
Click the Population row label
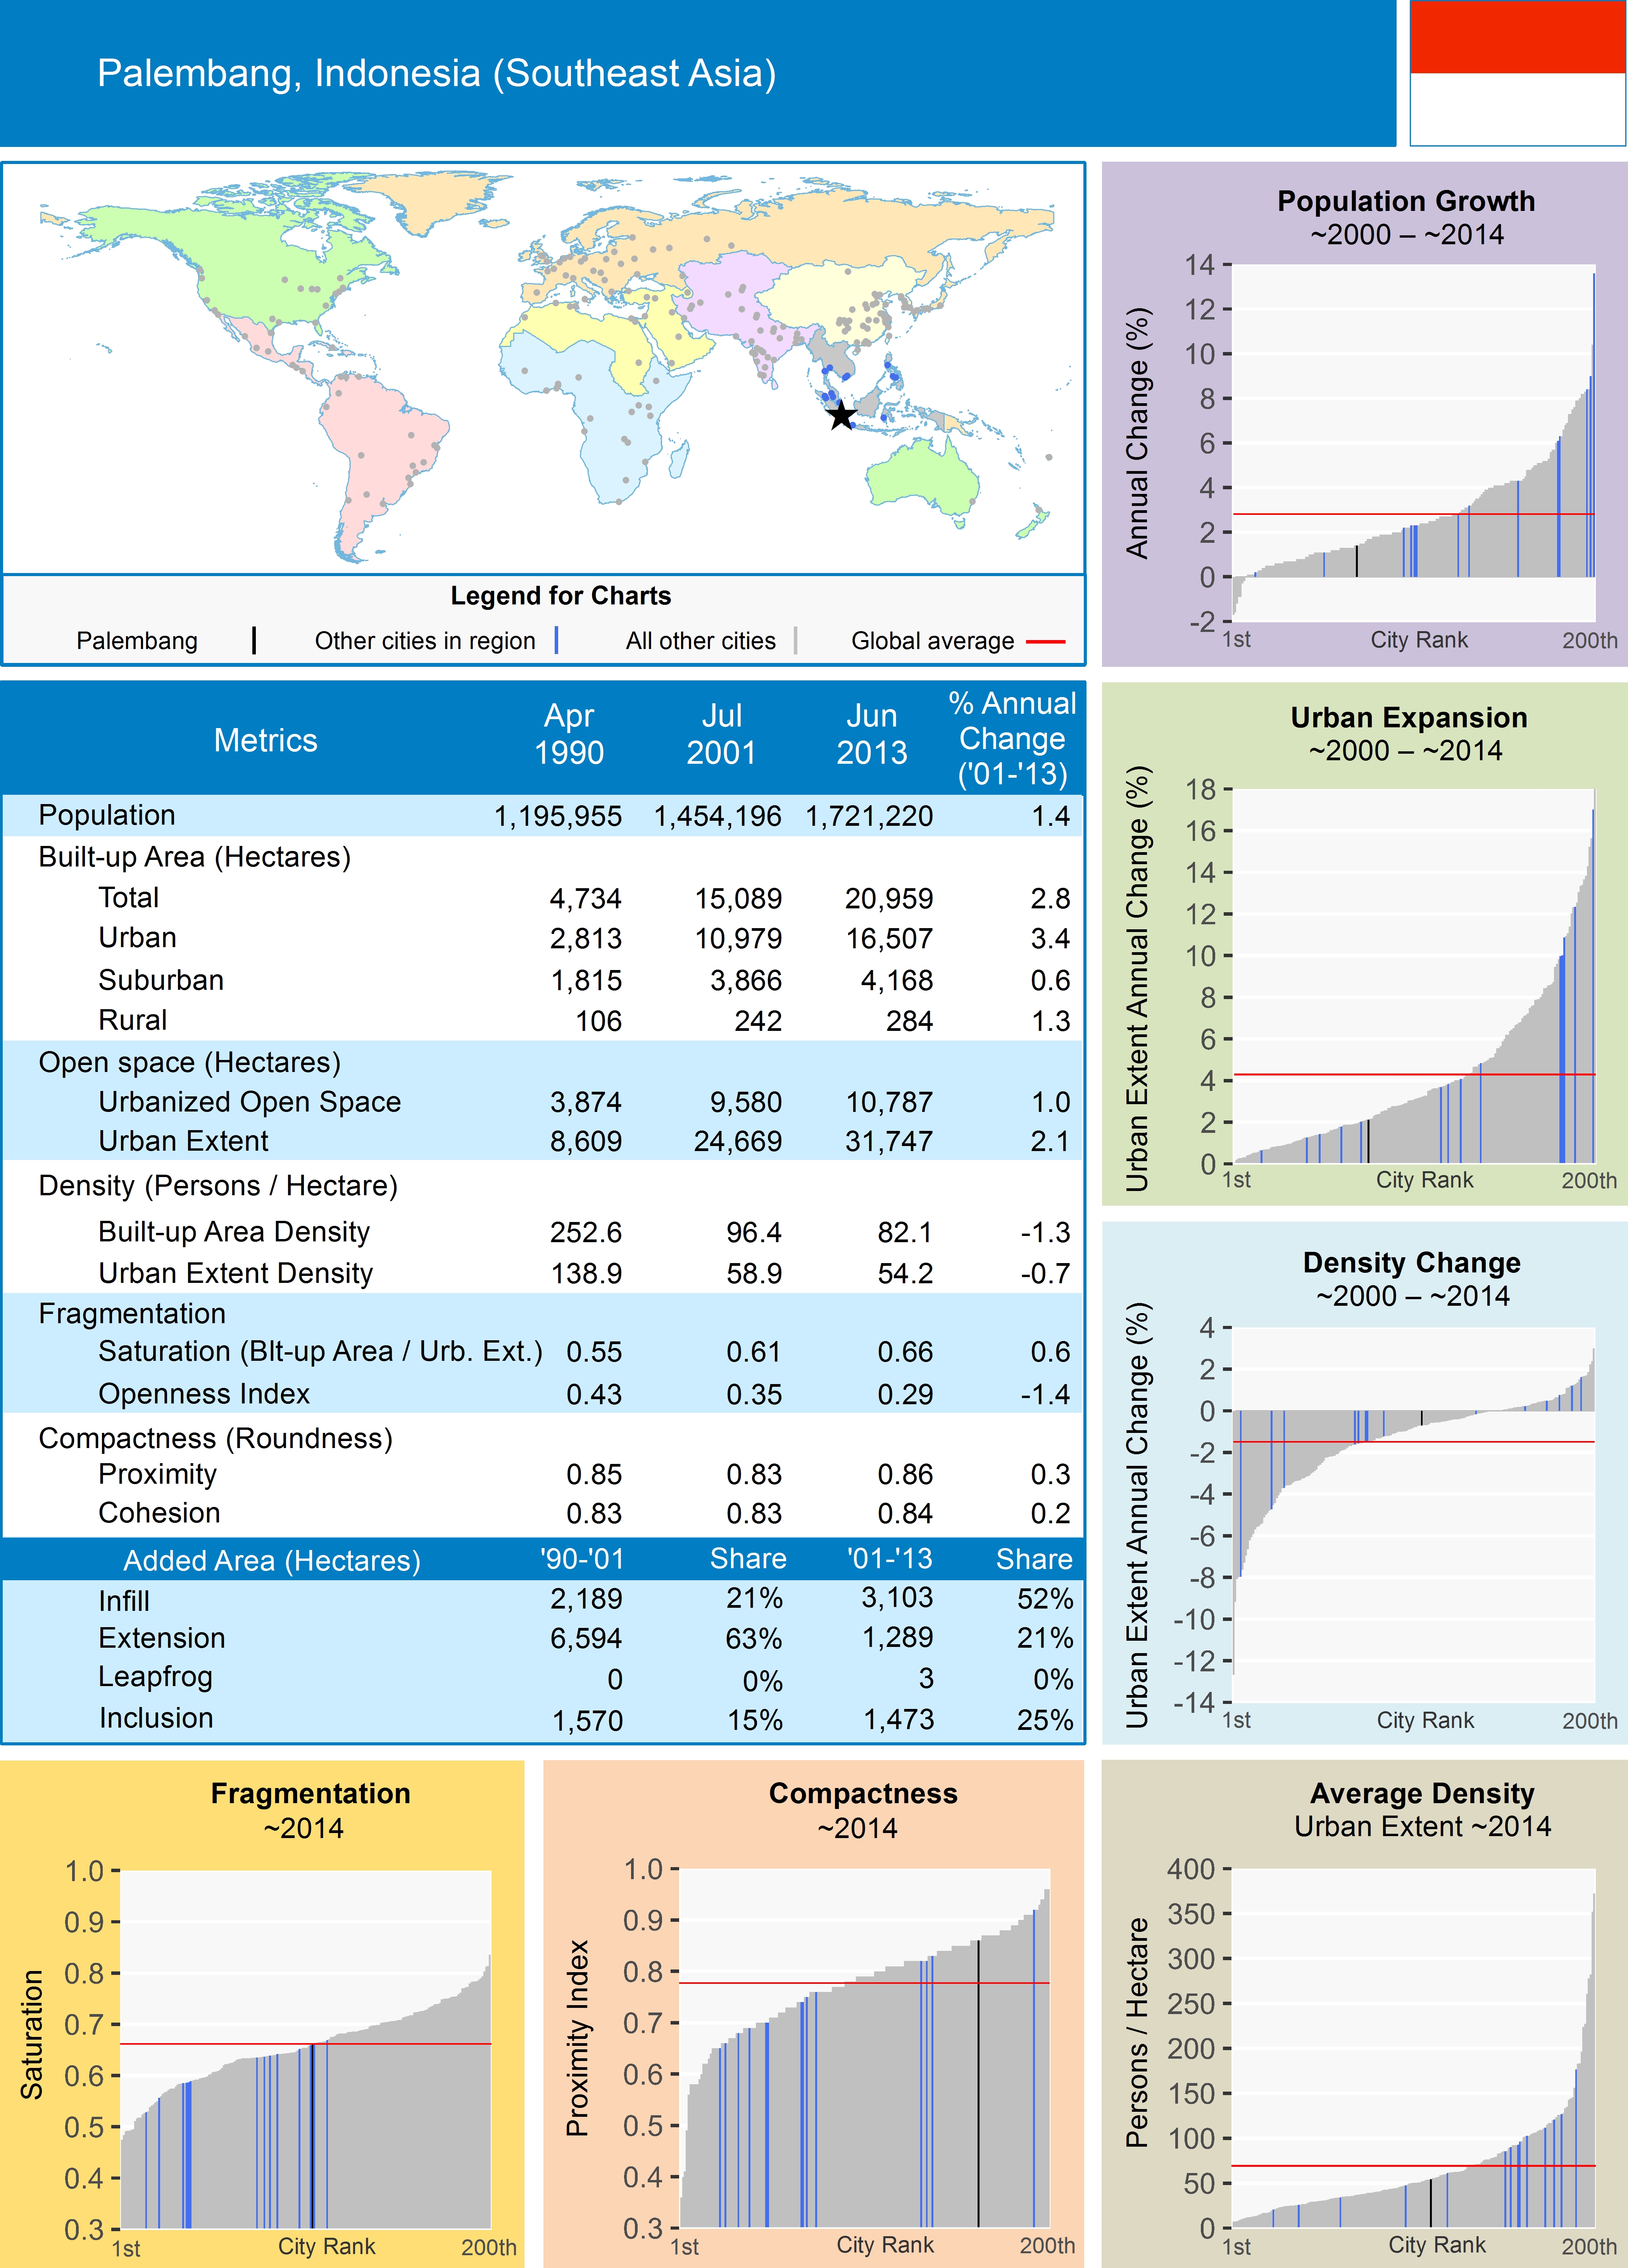point(107,815)
